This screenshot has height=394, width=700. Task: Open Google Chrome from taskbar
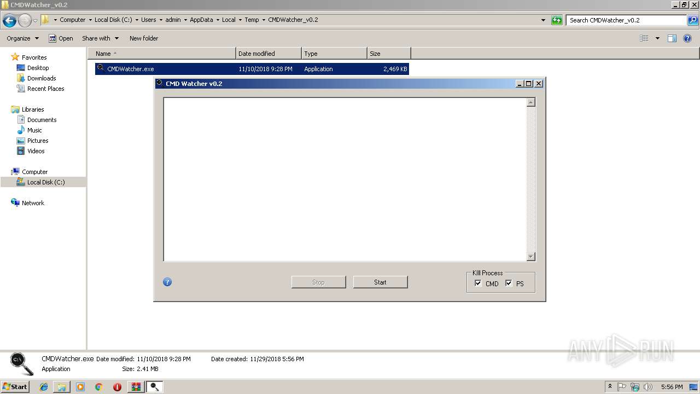pyautogui.click(x=99, y=387)
